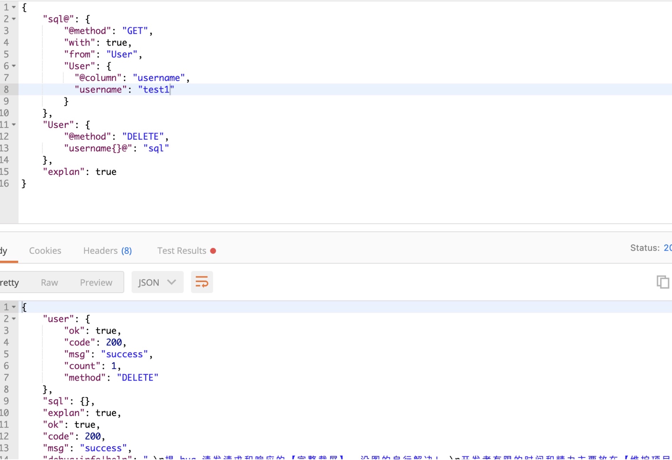Place cursor in "test1" username value

156,90
